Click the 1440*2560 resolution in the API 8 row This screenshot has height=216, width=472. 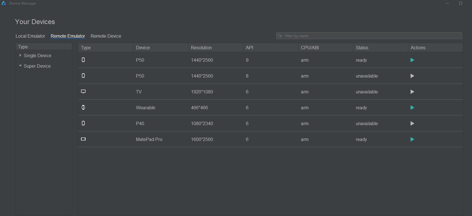point(202,76)
